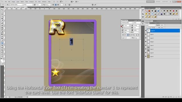Switch to the Essentials workspace
Viewport: 182px width, 102px height.
[x=150, y=2]
